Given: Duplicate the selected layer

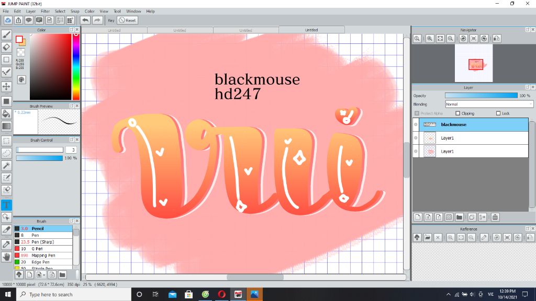Looking at the screenshot, I should point(472,217).
